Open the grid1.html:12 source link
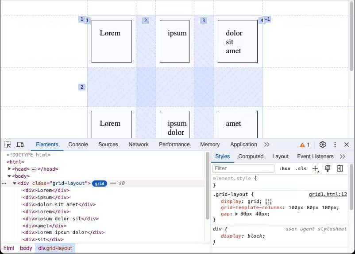Screen dimensions: 355x254 pyautogui.click(x=328, y=195)
